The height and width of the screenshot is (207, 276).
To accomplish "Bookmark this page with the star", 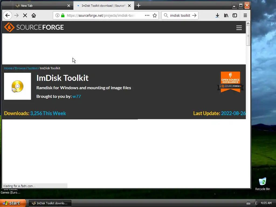I will [x=155, y=15].
